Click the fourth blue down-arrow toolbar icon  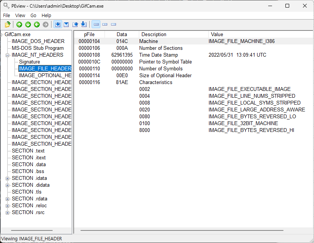coord(84,25)
